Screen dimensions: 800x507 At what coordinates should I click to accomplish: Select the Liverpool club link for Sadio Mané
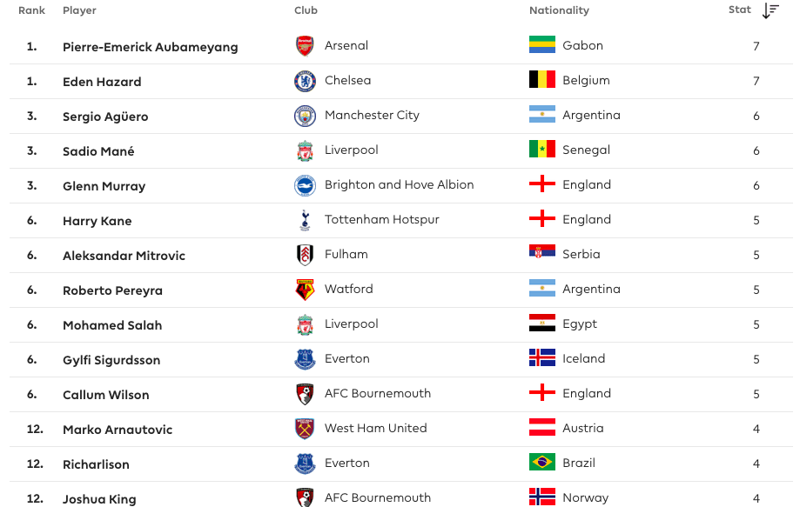352,150
